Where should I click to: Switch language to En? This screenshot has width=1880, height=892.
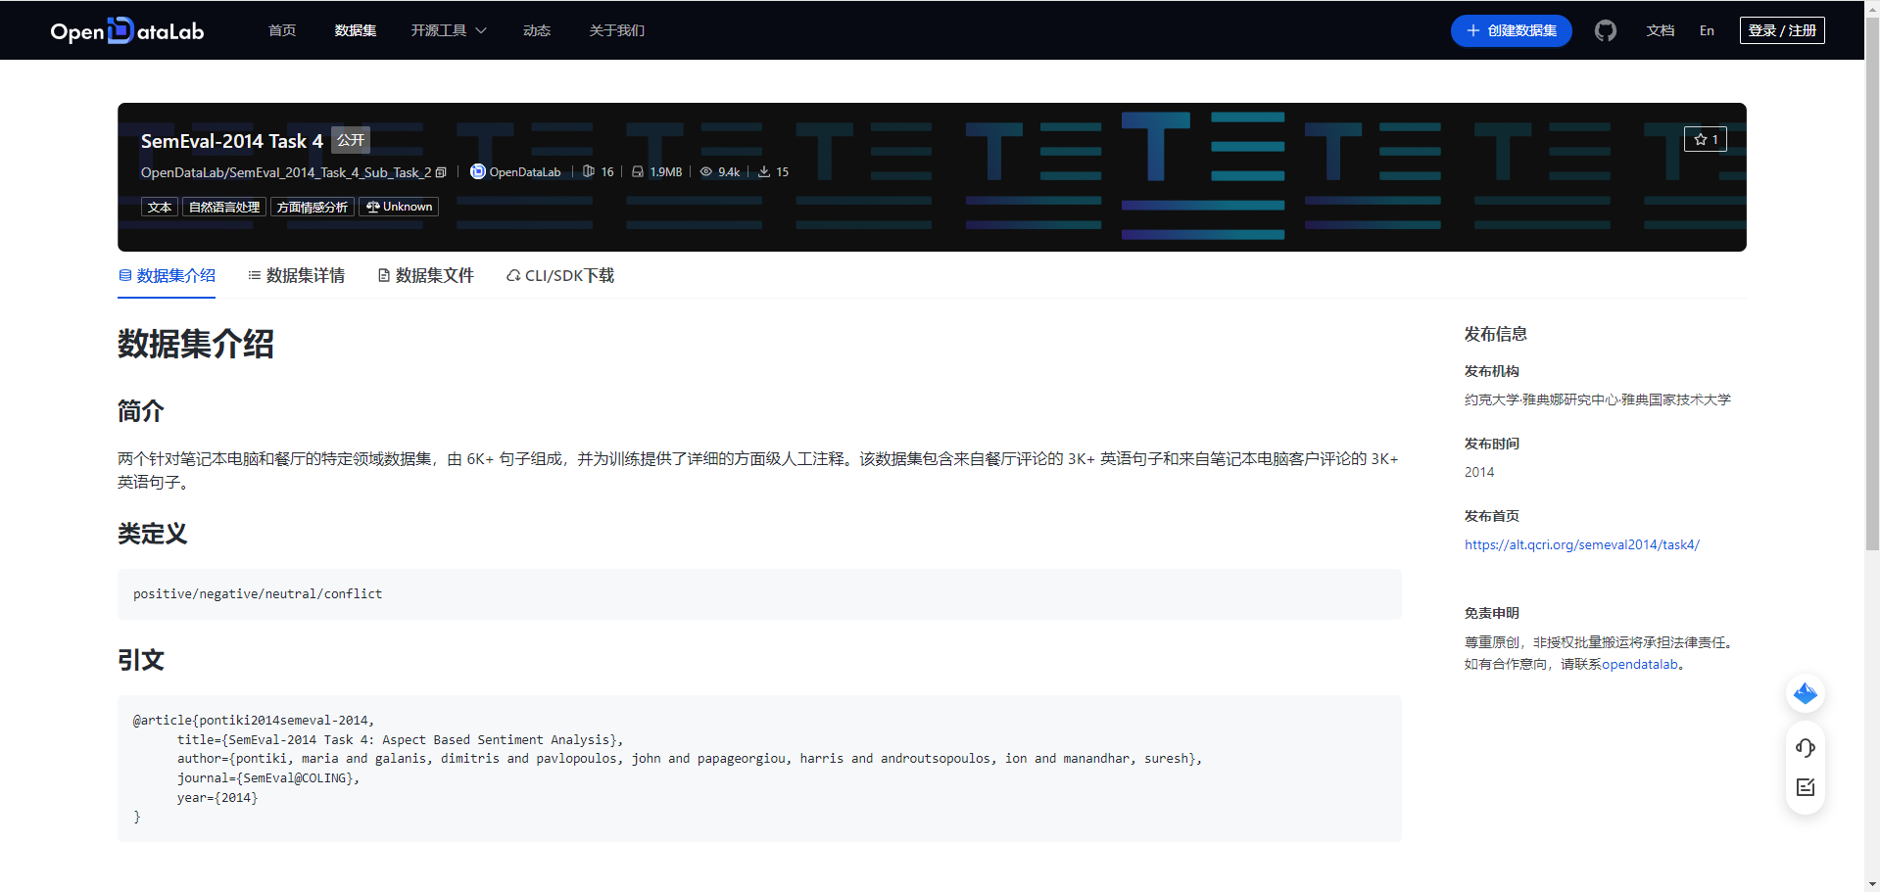(x=1707, y=30)
